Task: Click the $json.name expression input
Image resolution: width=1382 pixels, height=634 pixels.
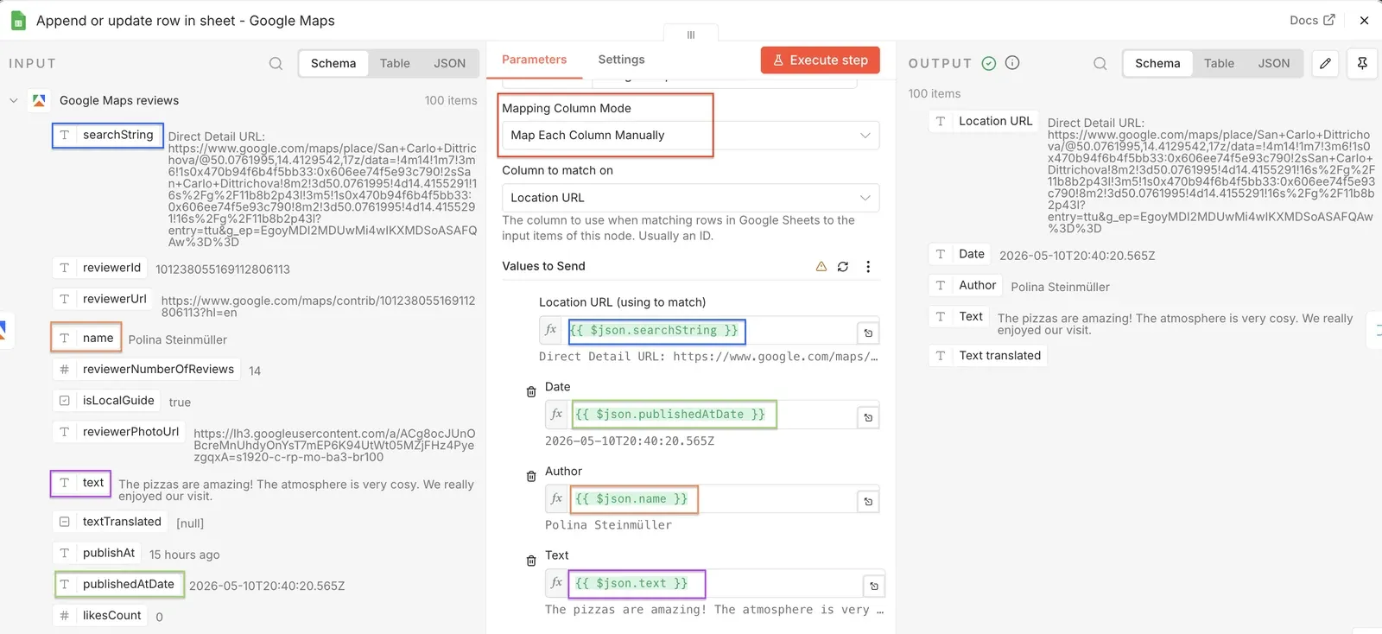Action: pyautogui.click(x=713, y=499)
